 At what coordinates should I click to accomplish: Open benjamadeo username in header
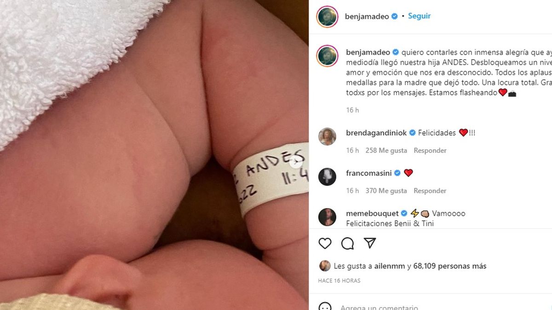tap(367, 16)
